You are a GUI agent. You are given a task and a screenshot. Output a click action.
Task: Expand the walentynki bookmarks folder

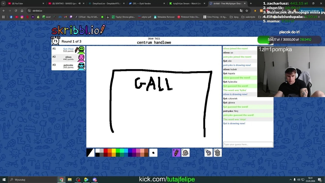tap(248, 17)
